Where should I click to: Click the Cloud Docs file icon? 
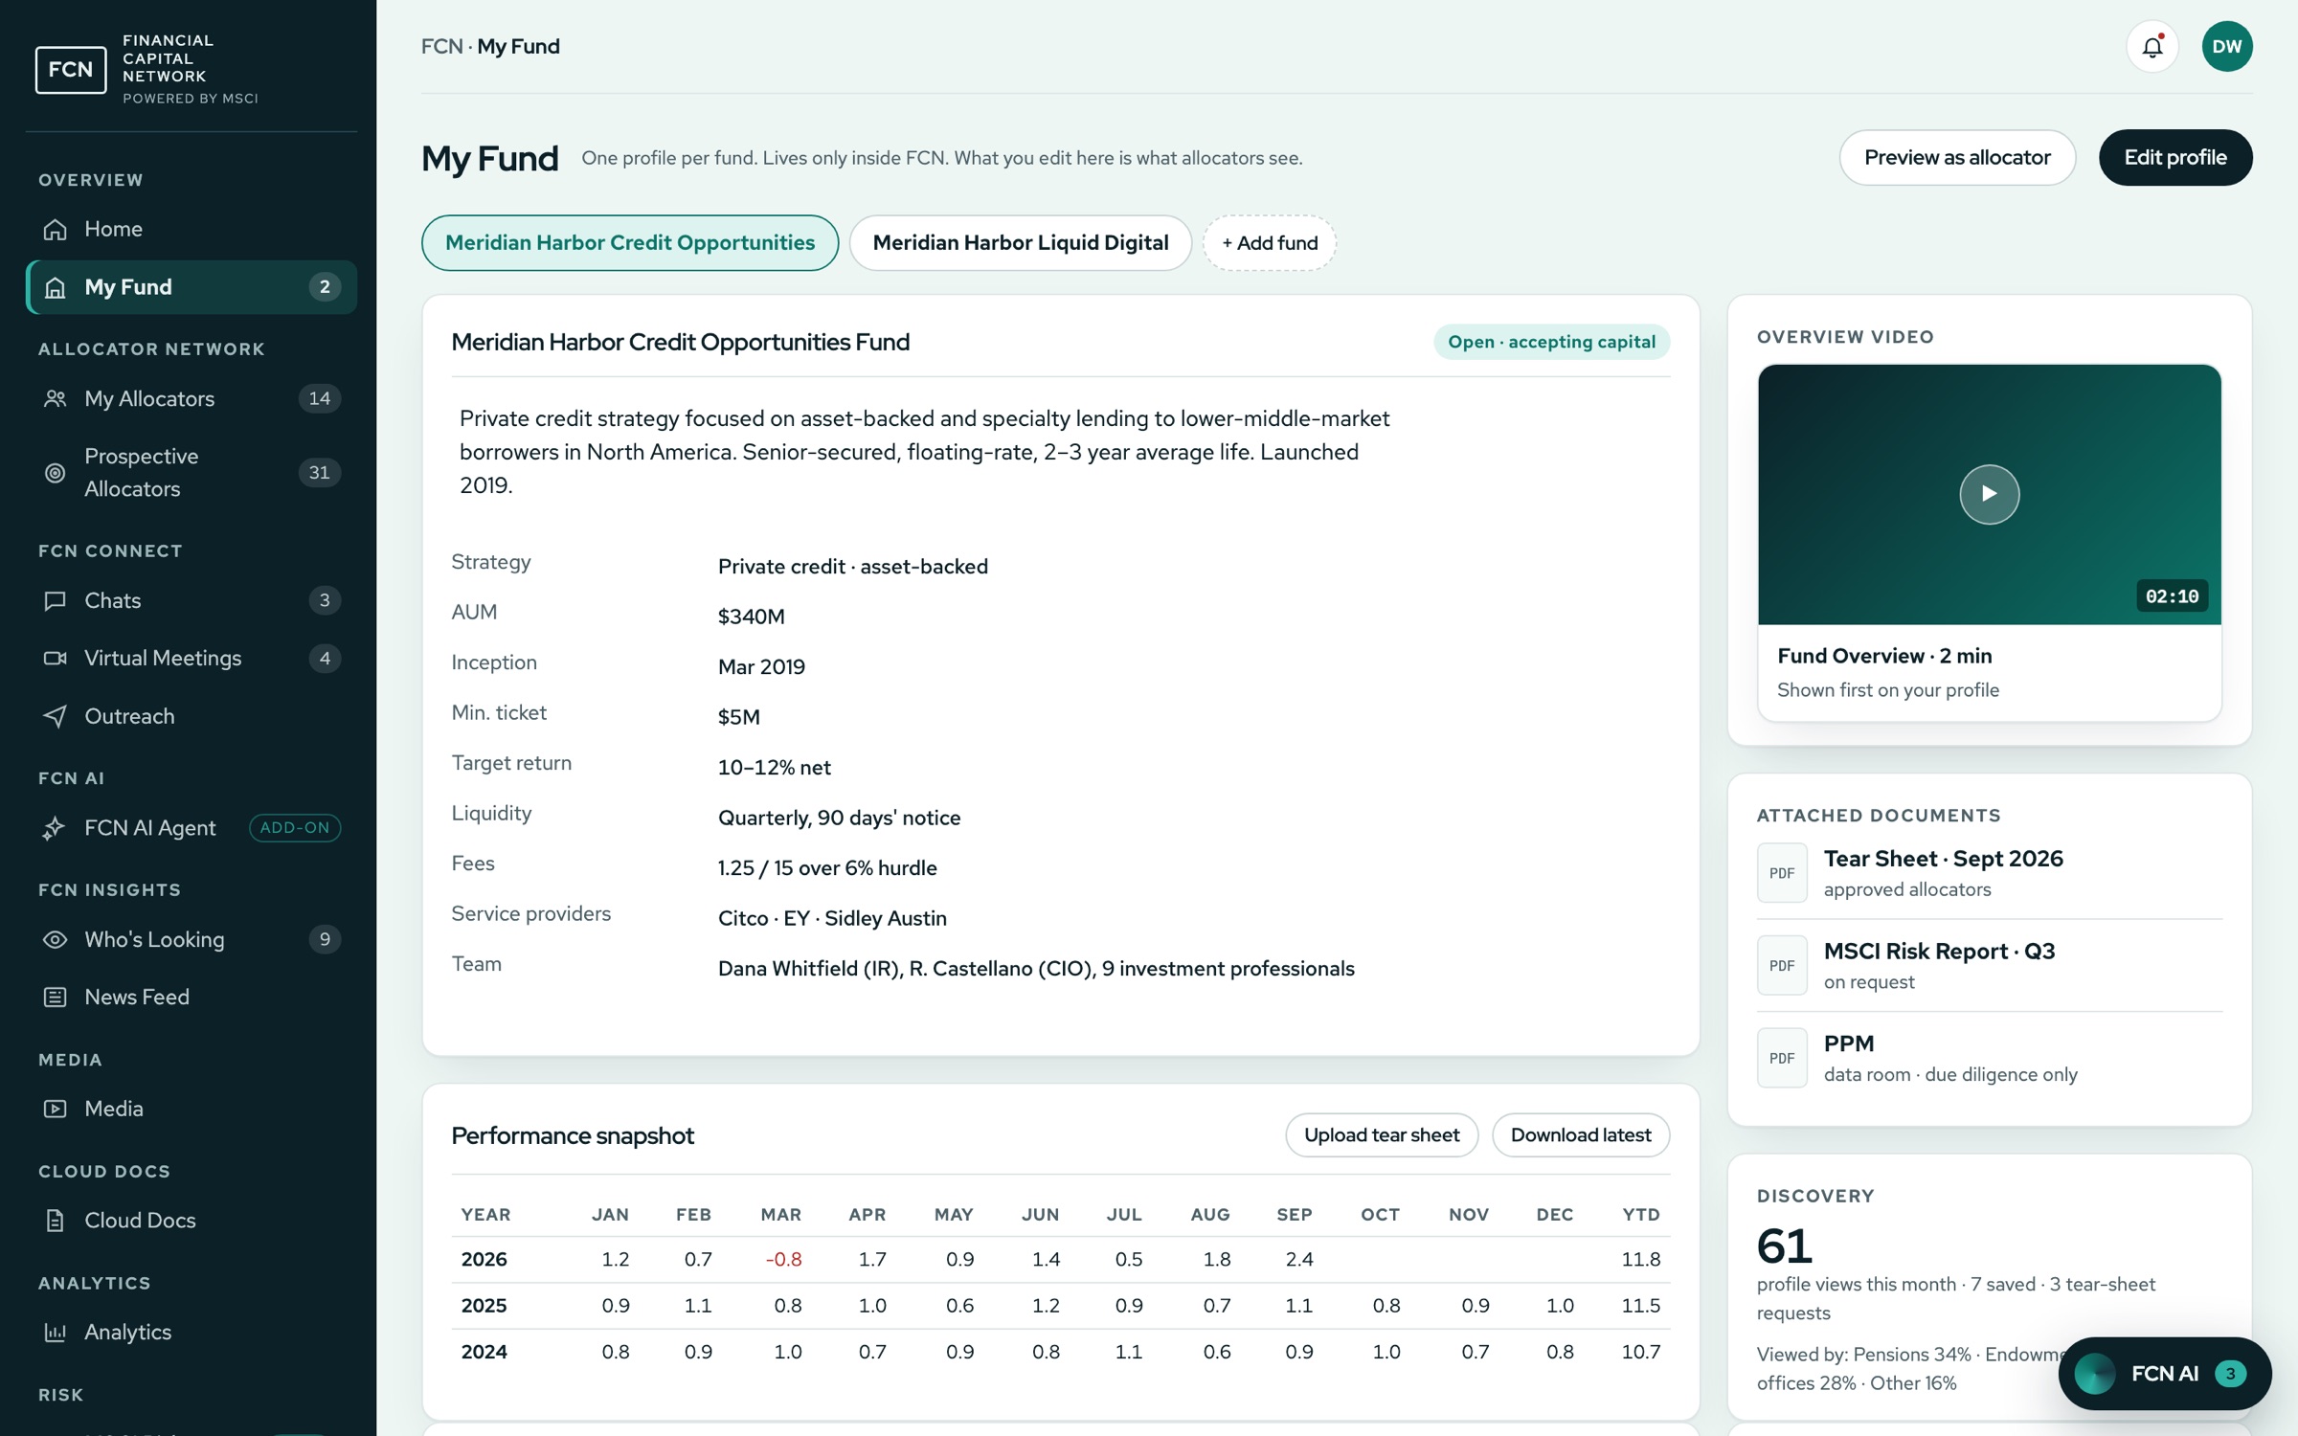56,1220
